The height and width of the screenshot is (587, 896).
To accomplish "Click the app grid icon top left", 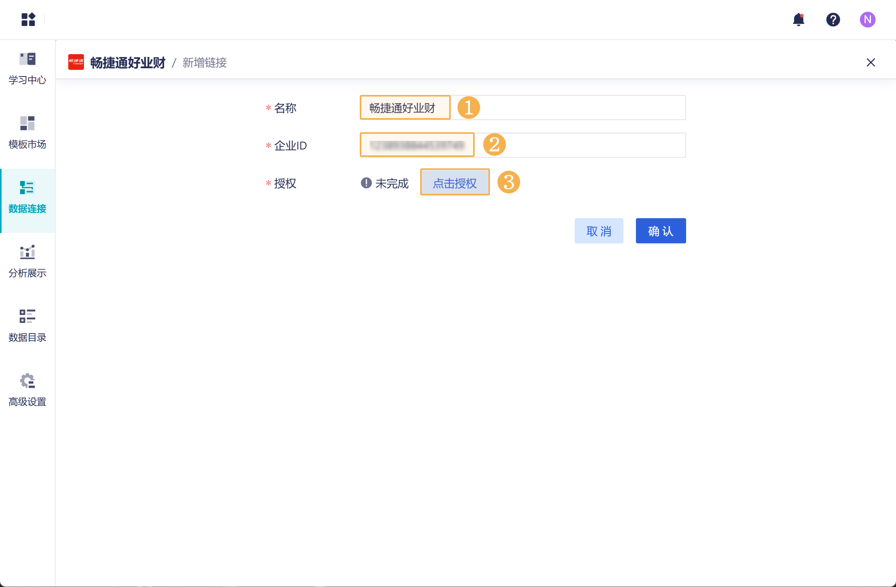I will 28,19.
